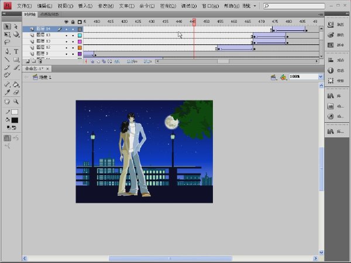The width and height of the screenshot is (351, 263).
Task: Lock layer 图层 12 via lock dot
Action: click(x=73, y=48)
